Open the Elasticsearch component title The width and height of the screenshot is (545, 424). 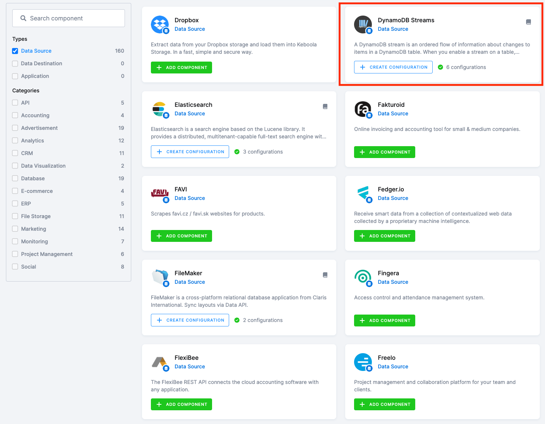pyautogui.click(x=194, y=105)
